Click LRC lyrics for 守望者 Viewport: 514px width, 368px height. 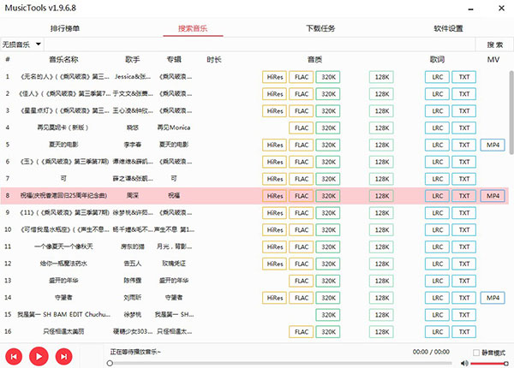tap(437, 297)
